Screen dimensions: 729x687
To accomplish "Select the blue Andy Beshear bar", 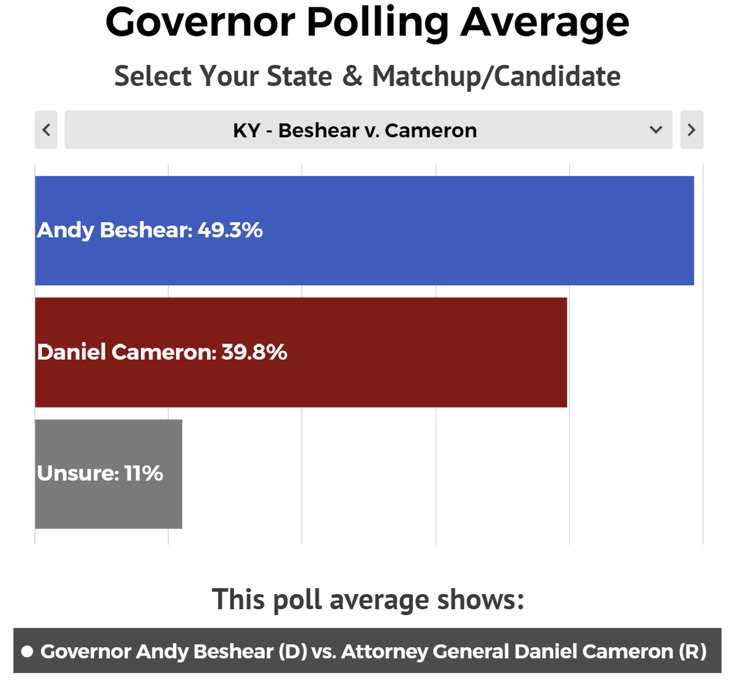I will [364, 231].
